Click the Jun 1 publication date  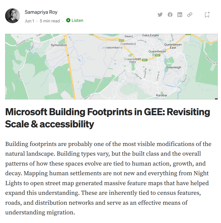click(x=30, y=21)
